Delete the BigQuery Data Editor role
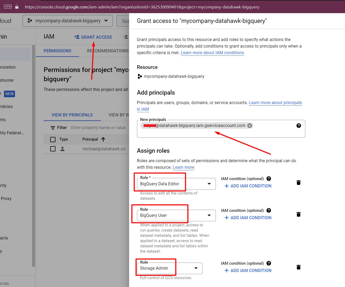Viewport: 345px width, 287px height. click(298, 183)
